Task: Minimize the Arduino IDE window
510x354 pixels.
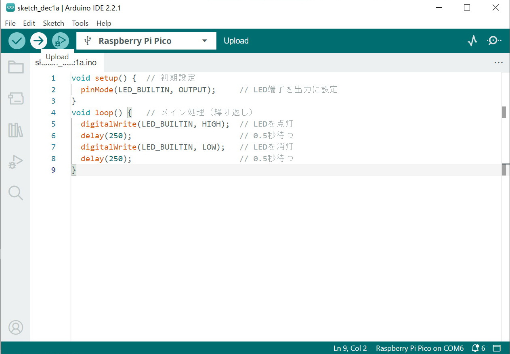Action: click(439, 8)
